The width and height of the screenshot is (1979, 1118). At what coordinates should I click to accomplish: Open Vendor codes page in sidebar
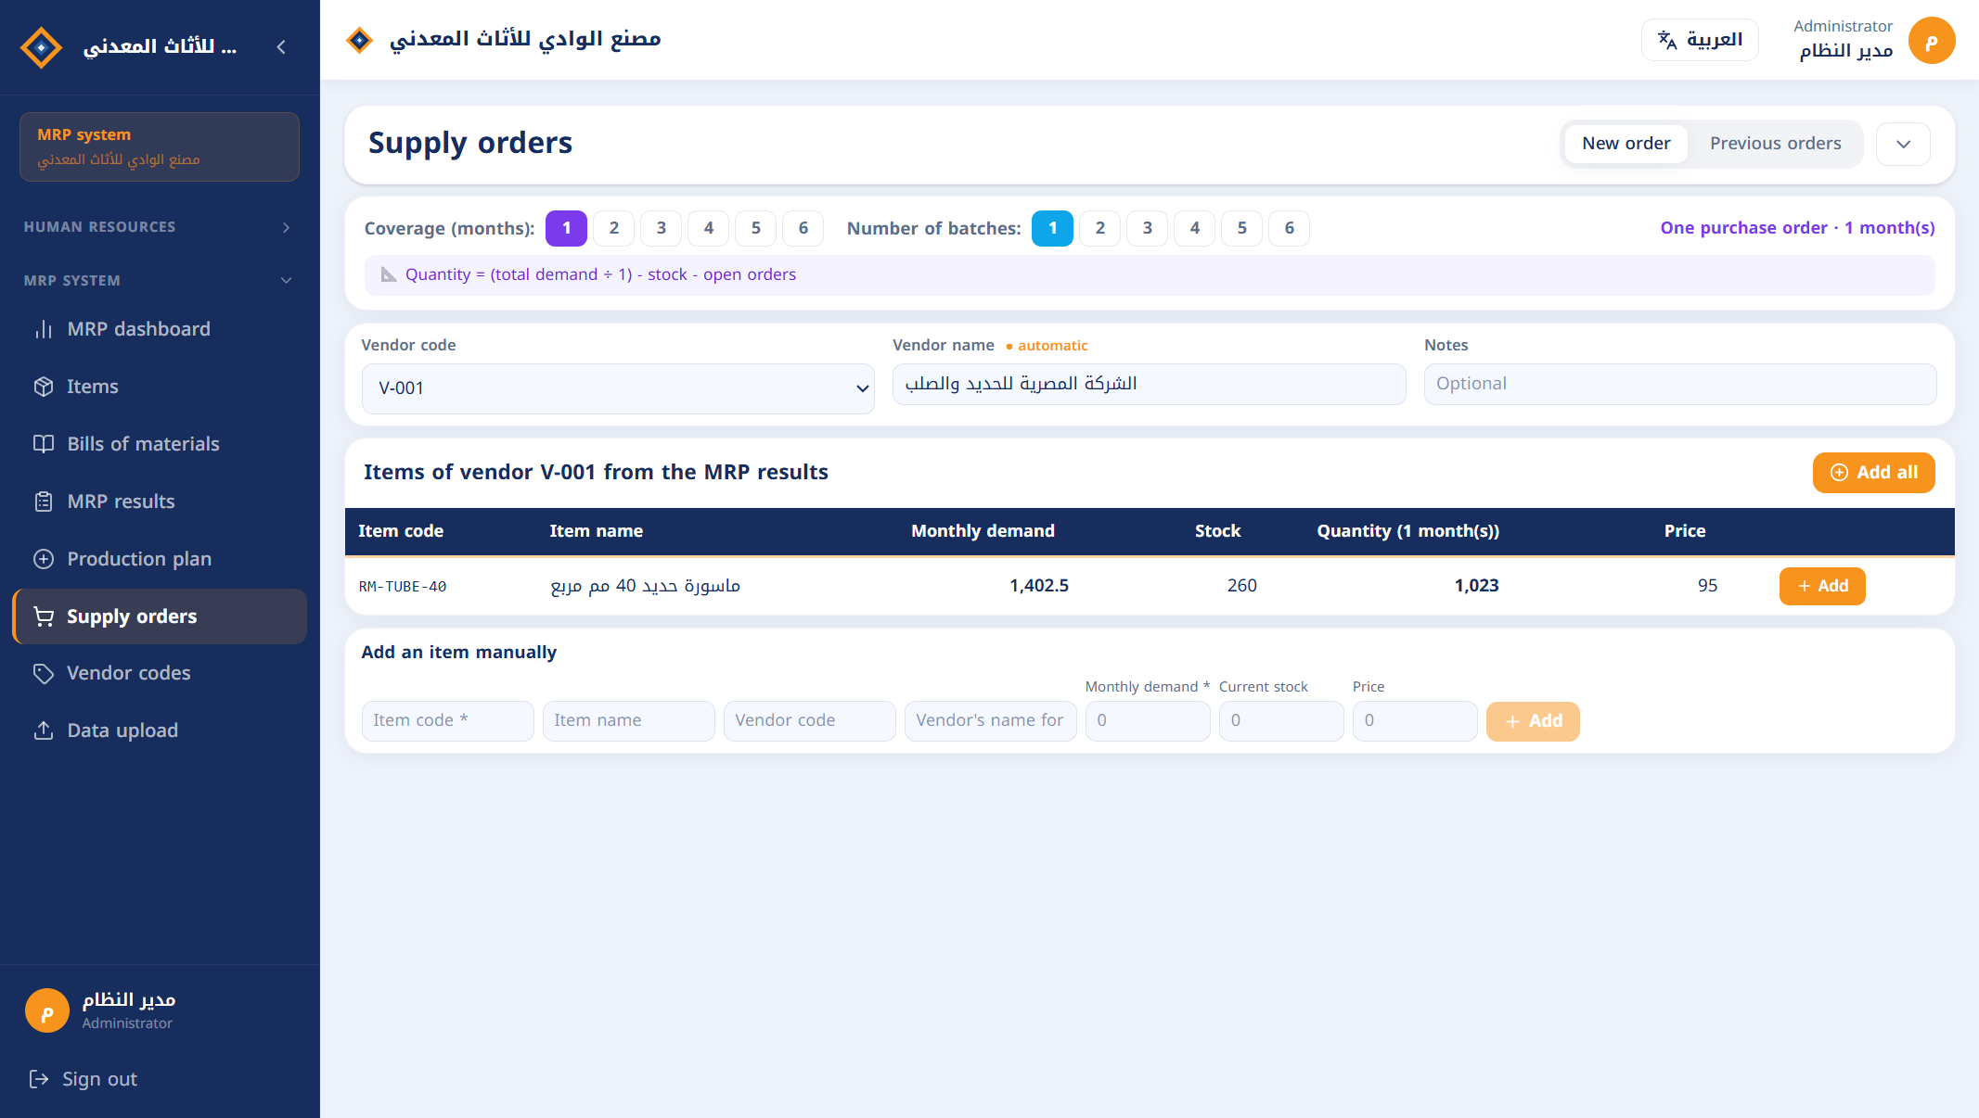[160, 673]
